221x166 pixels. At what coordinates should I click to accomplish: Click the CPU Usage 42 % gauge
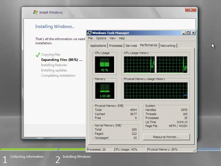coord(105,64)
